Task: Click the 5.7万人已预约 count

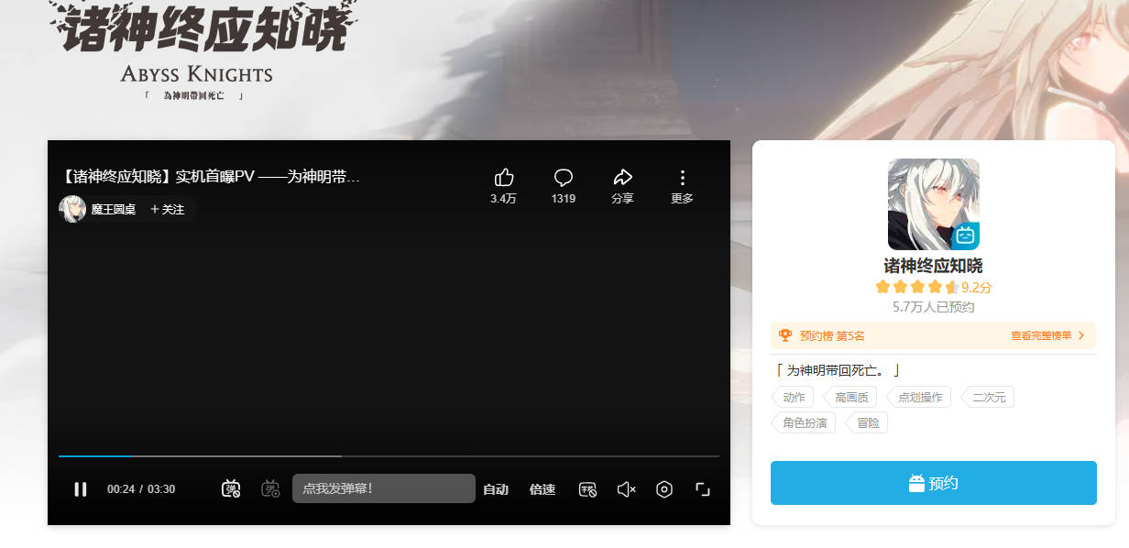Action: 933,307
